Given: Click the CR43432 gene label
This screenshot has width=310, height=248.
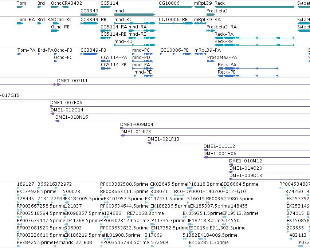Looking at the screenshot, I should [72, 3].
